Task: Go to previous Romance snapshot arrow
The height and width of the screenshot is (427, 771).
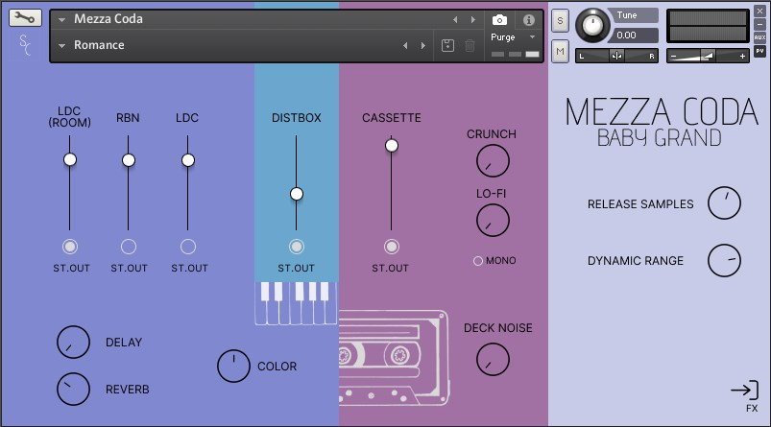Action: click(405, 45)
